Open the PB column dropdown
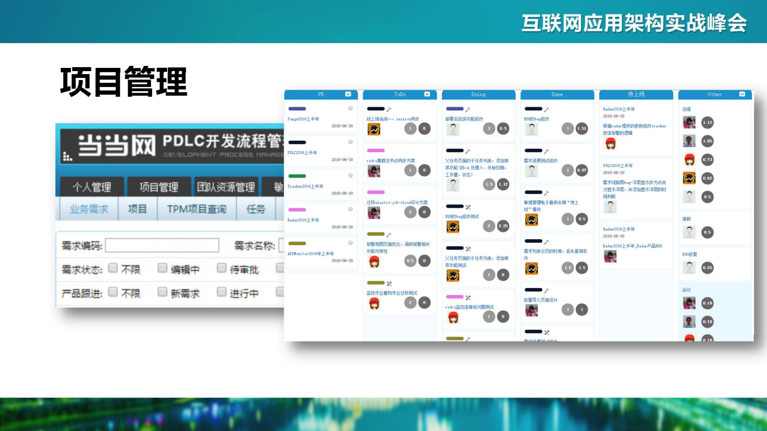Screen dimensions: 767x431 347,94
